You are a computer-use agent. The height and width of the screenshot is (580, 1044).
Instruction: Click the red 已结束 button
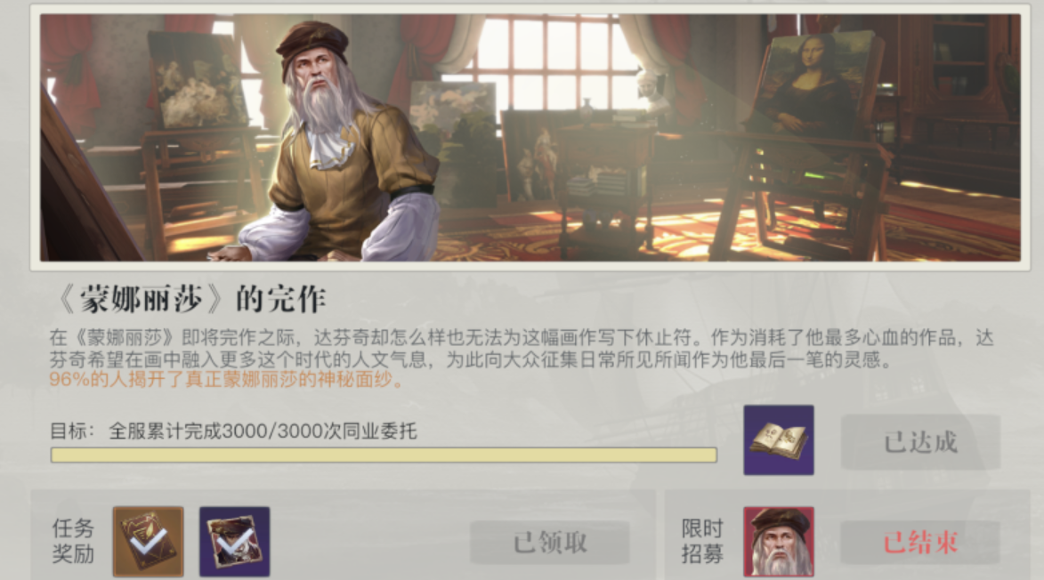tap(920, 543)
